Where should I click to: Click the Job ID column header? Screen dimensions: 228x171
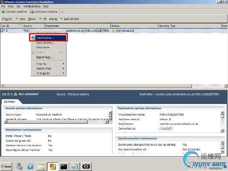coord(11,26)
